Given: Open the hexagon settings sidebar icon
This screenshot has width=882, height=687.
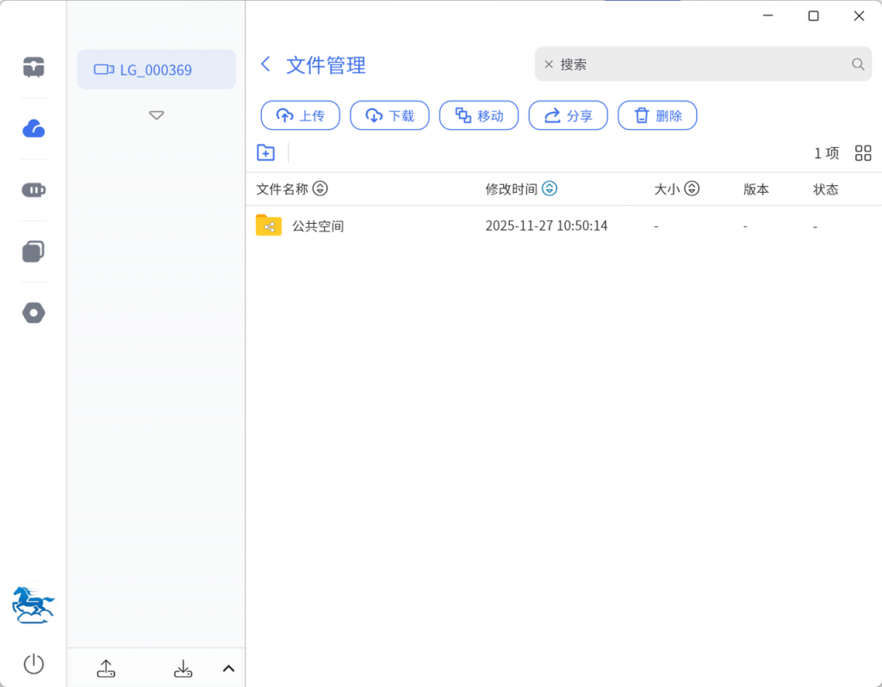Looking at the screenshot, I should click(x=34, y=313).
